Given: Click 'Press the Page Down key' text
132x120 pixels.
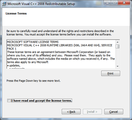Looking at the screenshot, I should coord(33,81).
